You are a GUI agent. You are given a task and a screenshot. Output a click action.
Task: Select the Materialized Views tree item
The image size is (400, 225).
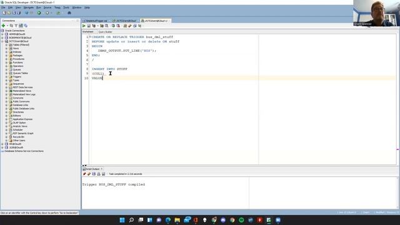click(22, 91)
